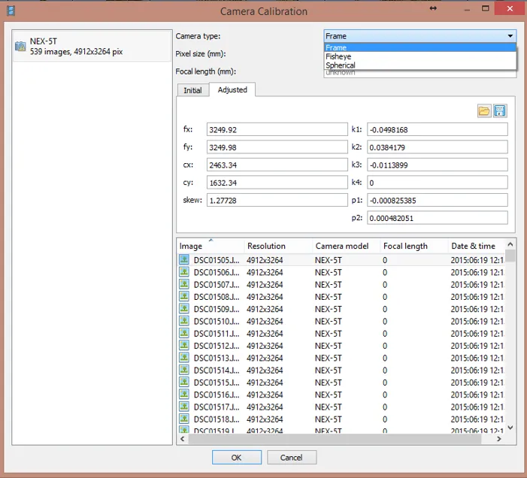The image size is (527, 478).
Task: Click the image icon beside DSC01518
Action: click(x=184, y=419)
